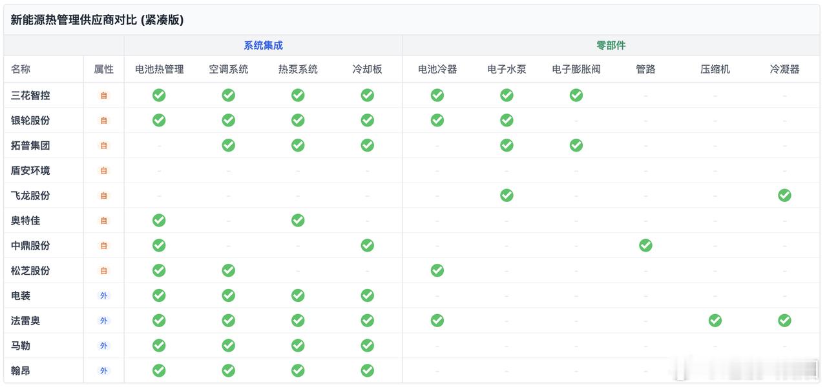Select the 空调系统 column header
Screen dimensions: 827x389
click(x=229, y=69)
